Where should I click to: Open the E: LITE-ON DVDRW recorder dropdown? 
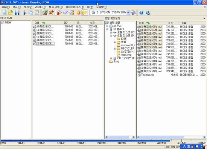128,12
